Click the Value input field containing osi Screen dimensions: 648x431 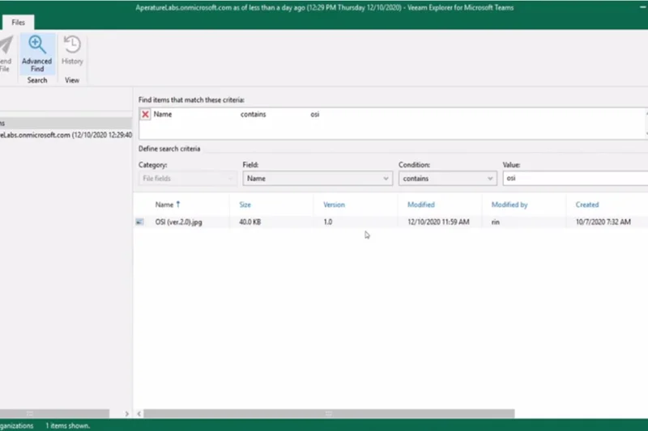tap(575, 178)
